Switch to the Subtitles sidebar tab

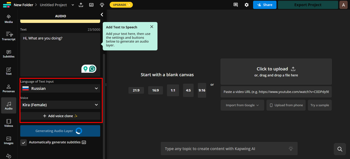(x=8, y=53)
